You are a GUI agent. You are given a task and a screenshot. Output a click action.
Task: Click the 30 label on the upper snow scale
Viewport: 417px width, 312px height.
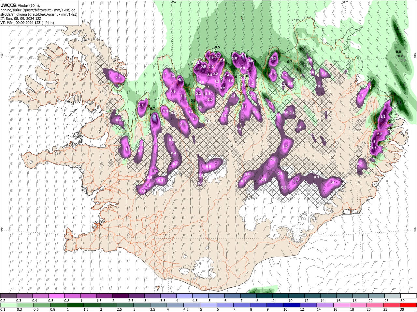pos(402,301)
